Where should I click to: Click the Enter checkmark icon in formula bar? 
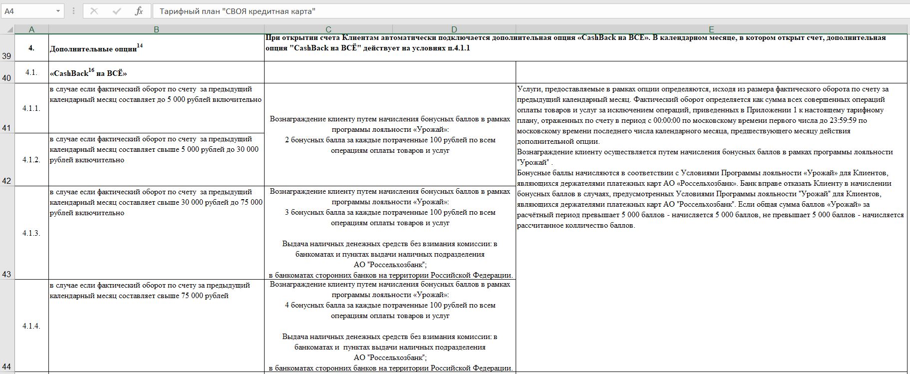[117, 11]
